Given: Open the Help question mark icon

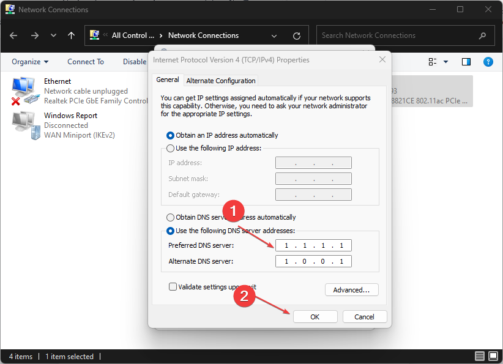Looking at the screenshot, I should 488,62.
